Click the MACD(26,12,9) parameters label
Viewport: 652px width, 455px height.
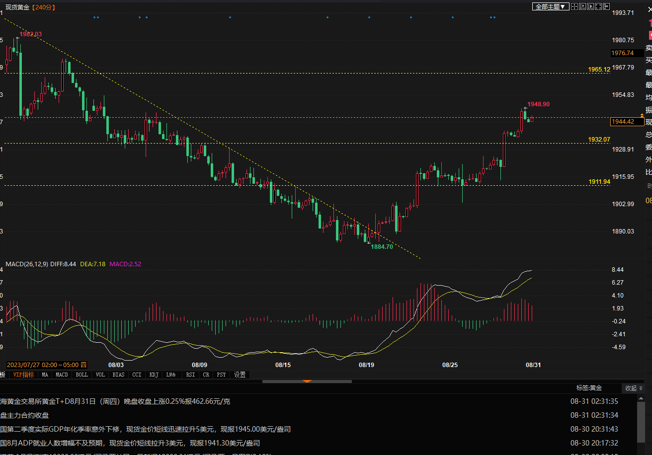[27, 264]
